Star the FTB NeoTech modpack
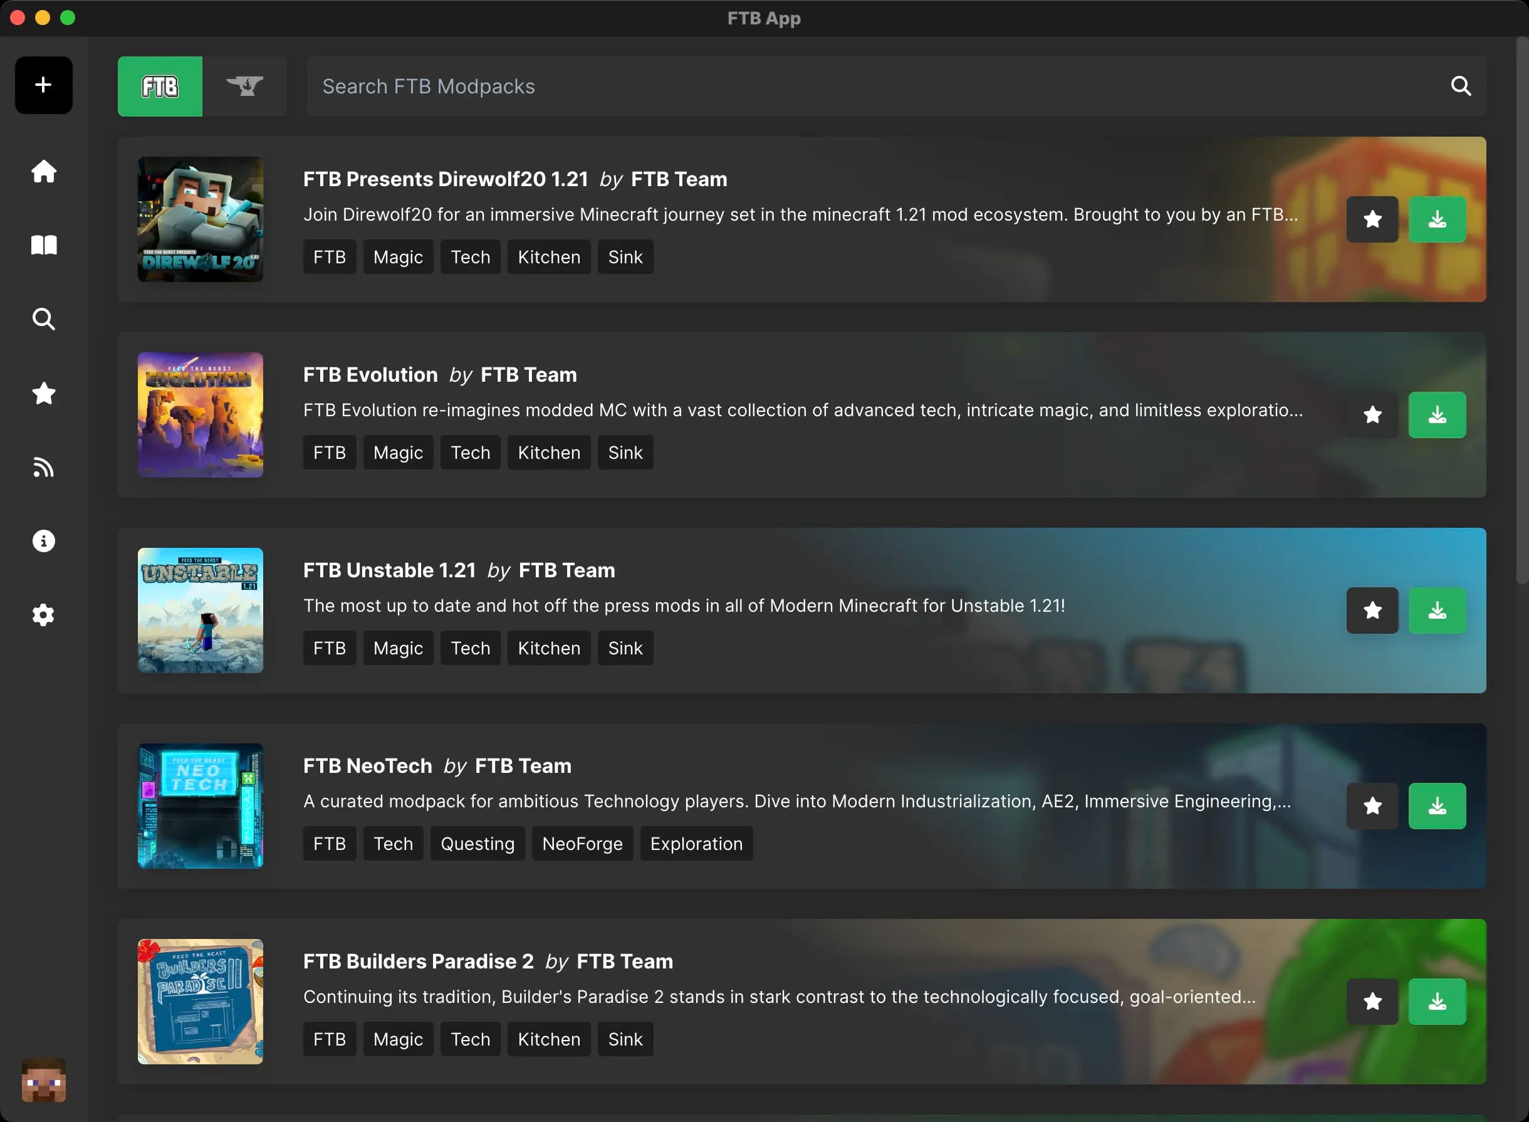The width and height of the screenshot is (1529, 1122). pos(1372,806)
